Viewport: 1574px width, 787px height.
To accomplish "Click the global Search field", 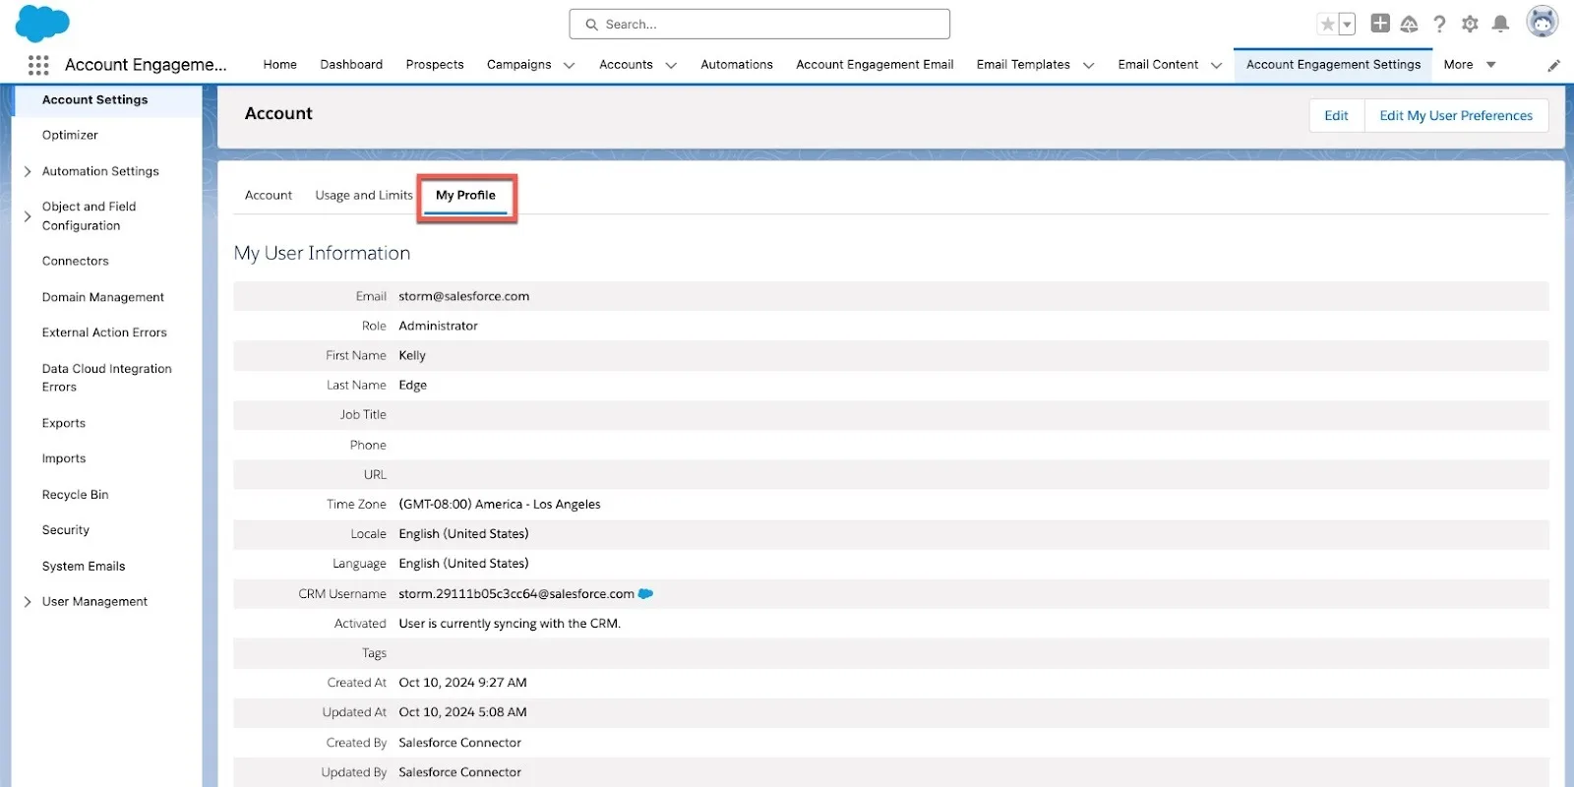I will 759,25.
